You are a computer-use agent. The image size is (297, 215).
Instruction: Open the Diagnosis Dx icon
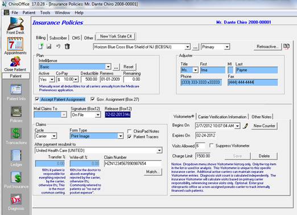[16, 202]
